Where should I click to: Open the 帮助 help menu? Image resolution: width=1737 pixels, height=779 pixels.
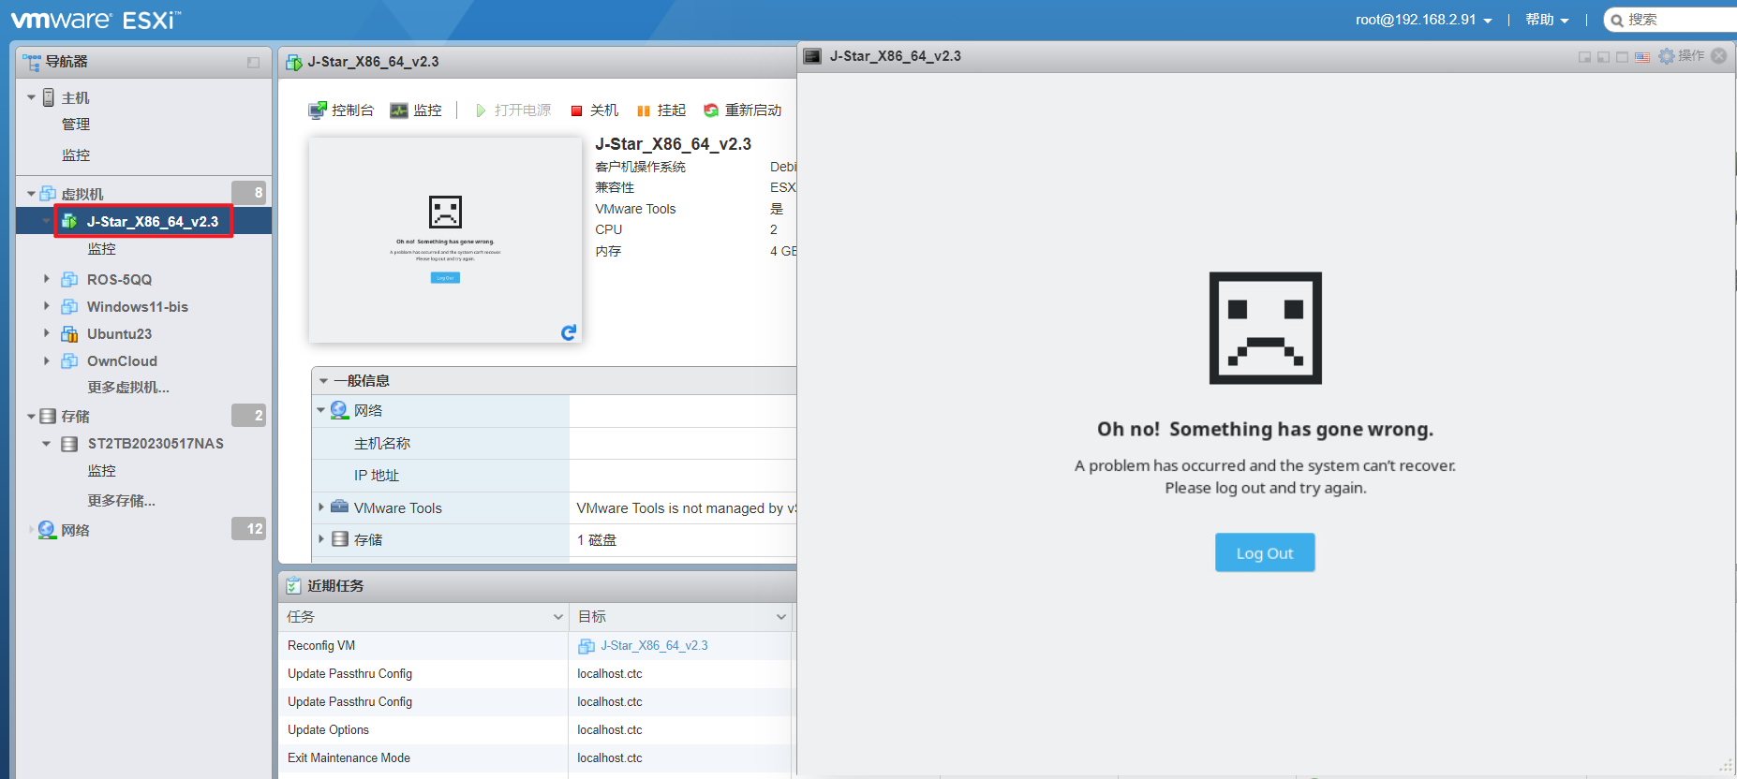click(1546, 20)
